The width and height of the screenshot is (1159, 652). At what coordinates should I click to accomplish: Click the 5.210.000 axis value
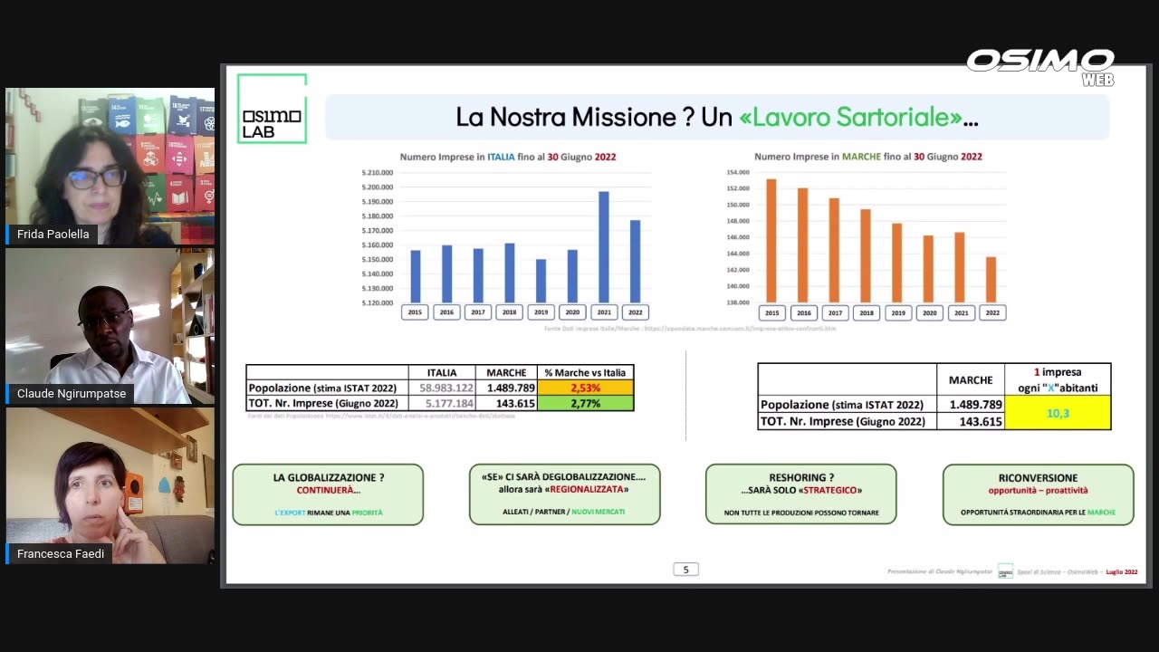click(x=377, y=172)
